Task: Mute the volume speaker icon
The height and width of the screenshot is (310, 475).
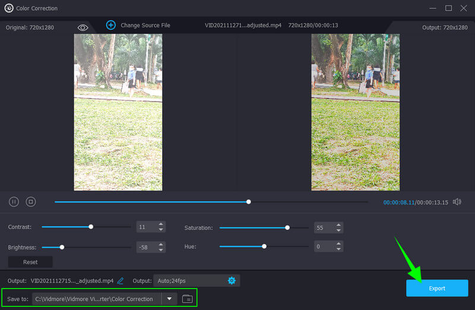Action: tap(457, 202)
